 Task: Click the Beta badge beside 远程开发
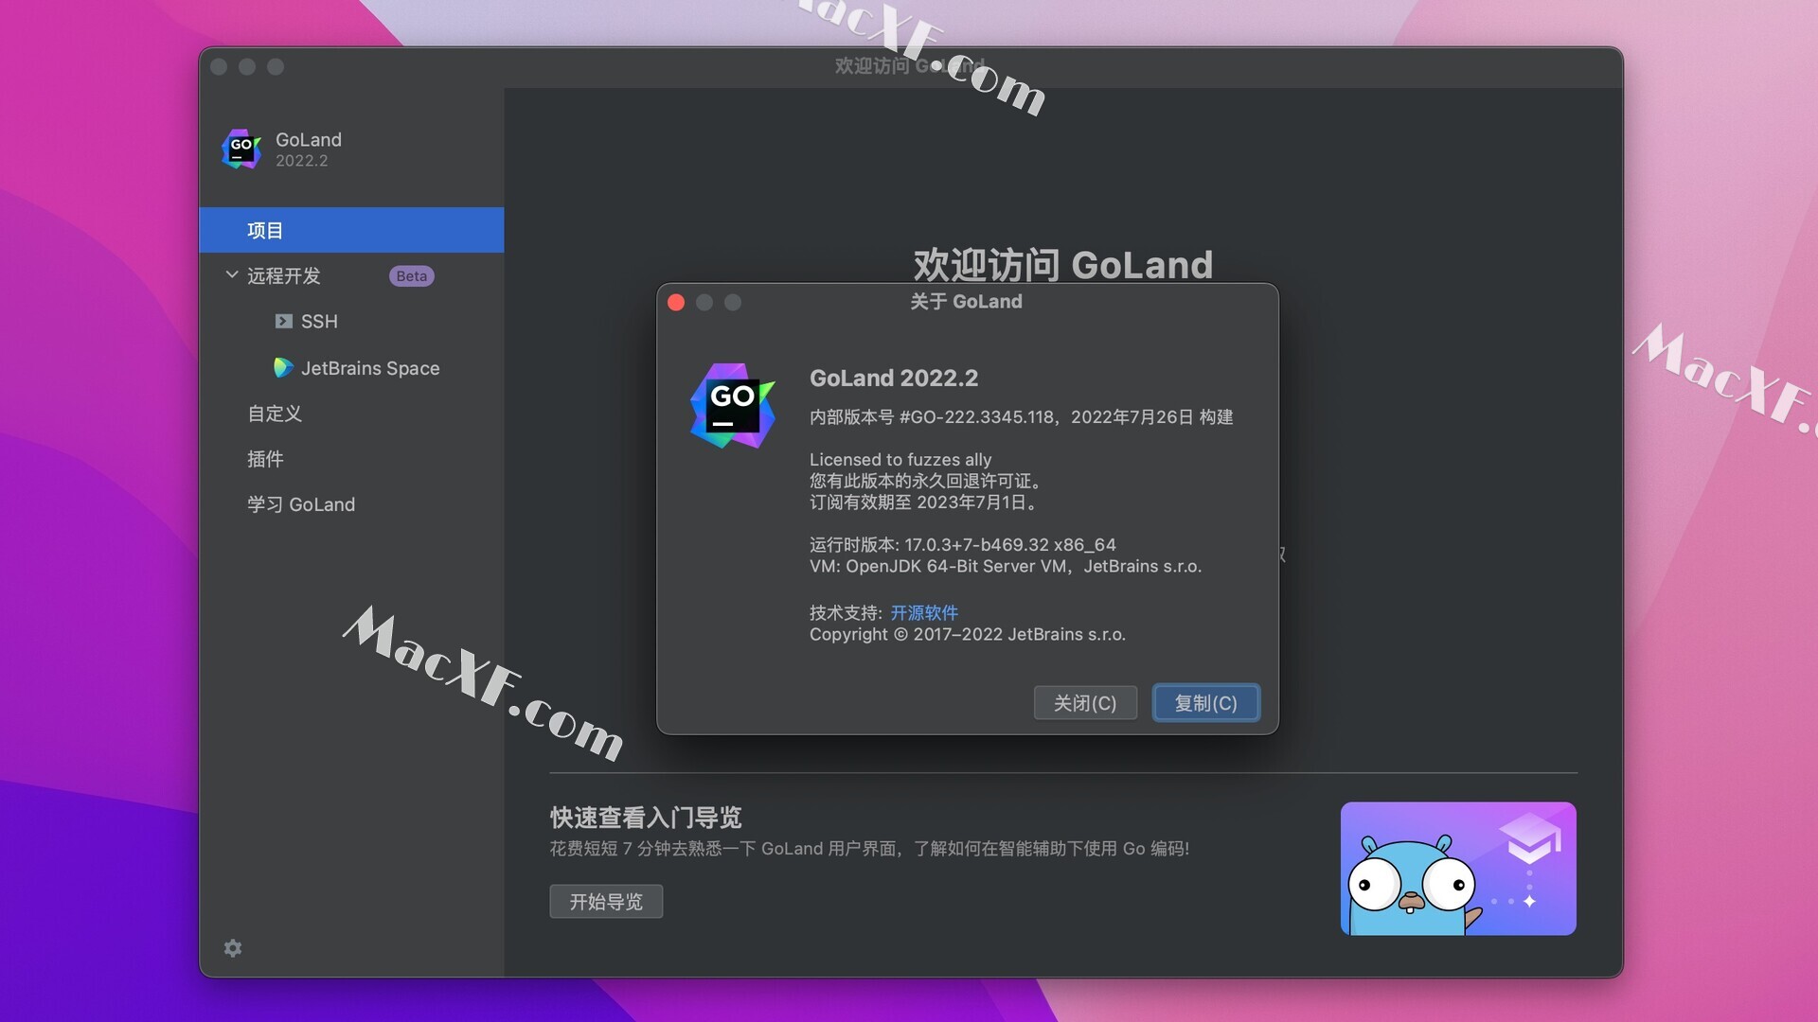pos(411,276)
